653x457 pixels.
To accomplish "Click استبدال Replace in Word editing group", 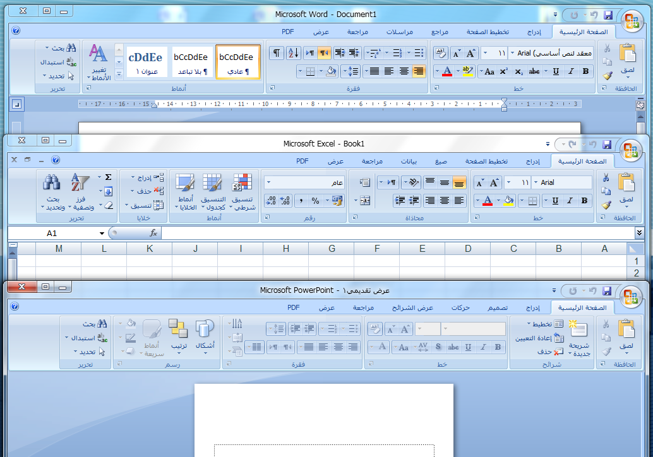I will pos(58,62).
